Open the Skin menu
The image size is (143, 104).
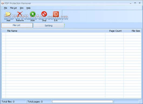(x=22, y=8)
